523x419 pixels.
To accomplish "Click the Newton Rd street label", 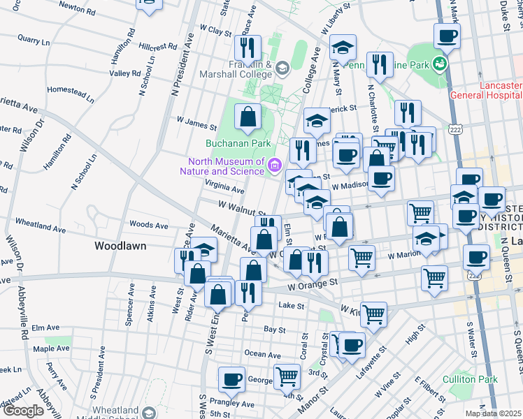I will 77,8.
